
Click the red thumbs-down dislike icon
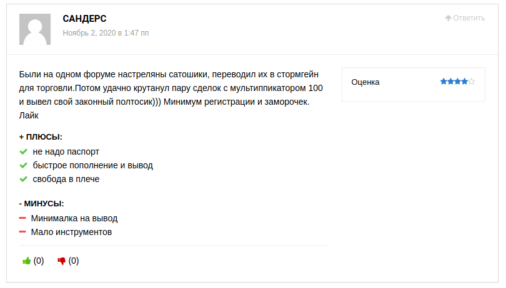coord(61,261)
